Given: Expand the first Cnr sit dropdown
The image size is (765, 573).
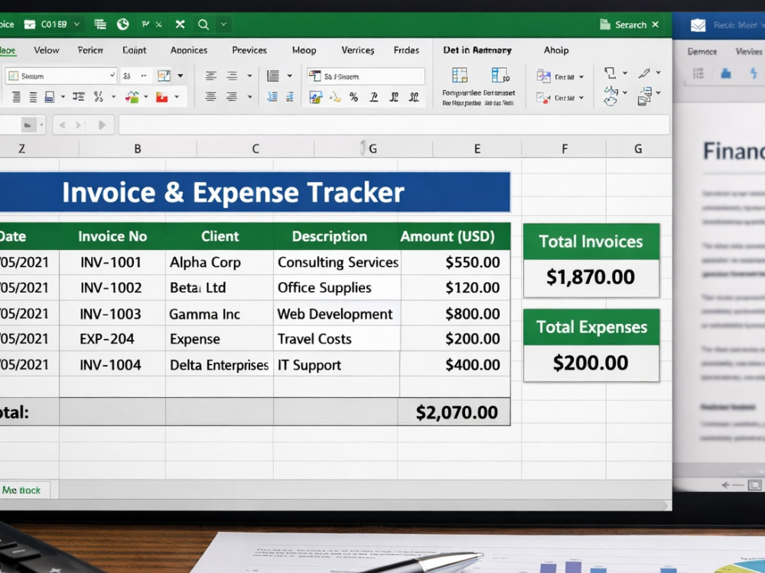Looking at the screenshot, I should coord(581,77).
